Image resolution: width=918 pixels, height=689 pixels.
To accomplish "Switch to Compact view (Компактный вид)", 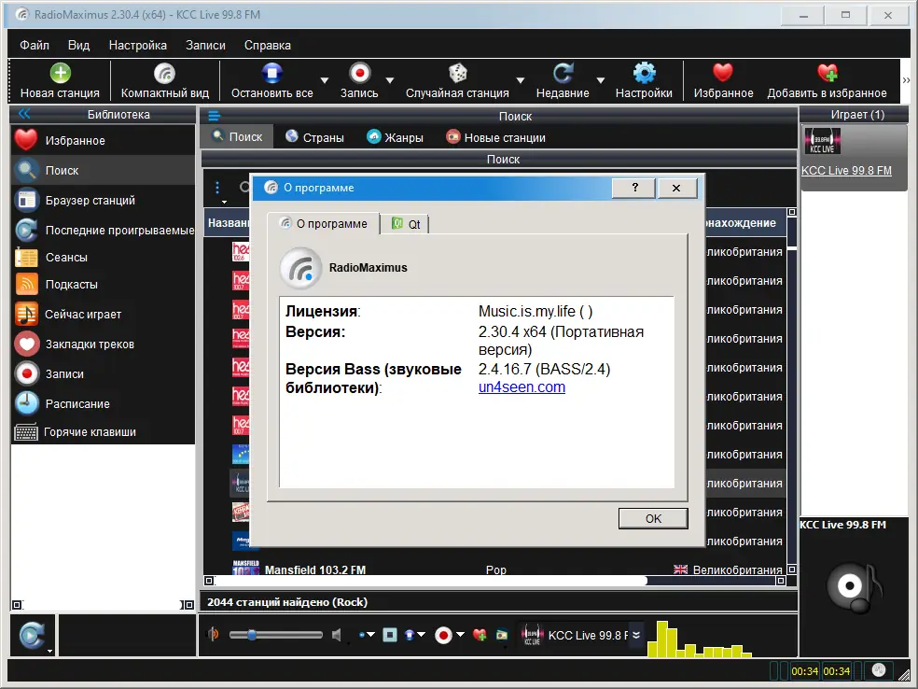I will [164, 81].
